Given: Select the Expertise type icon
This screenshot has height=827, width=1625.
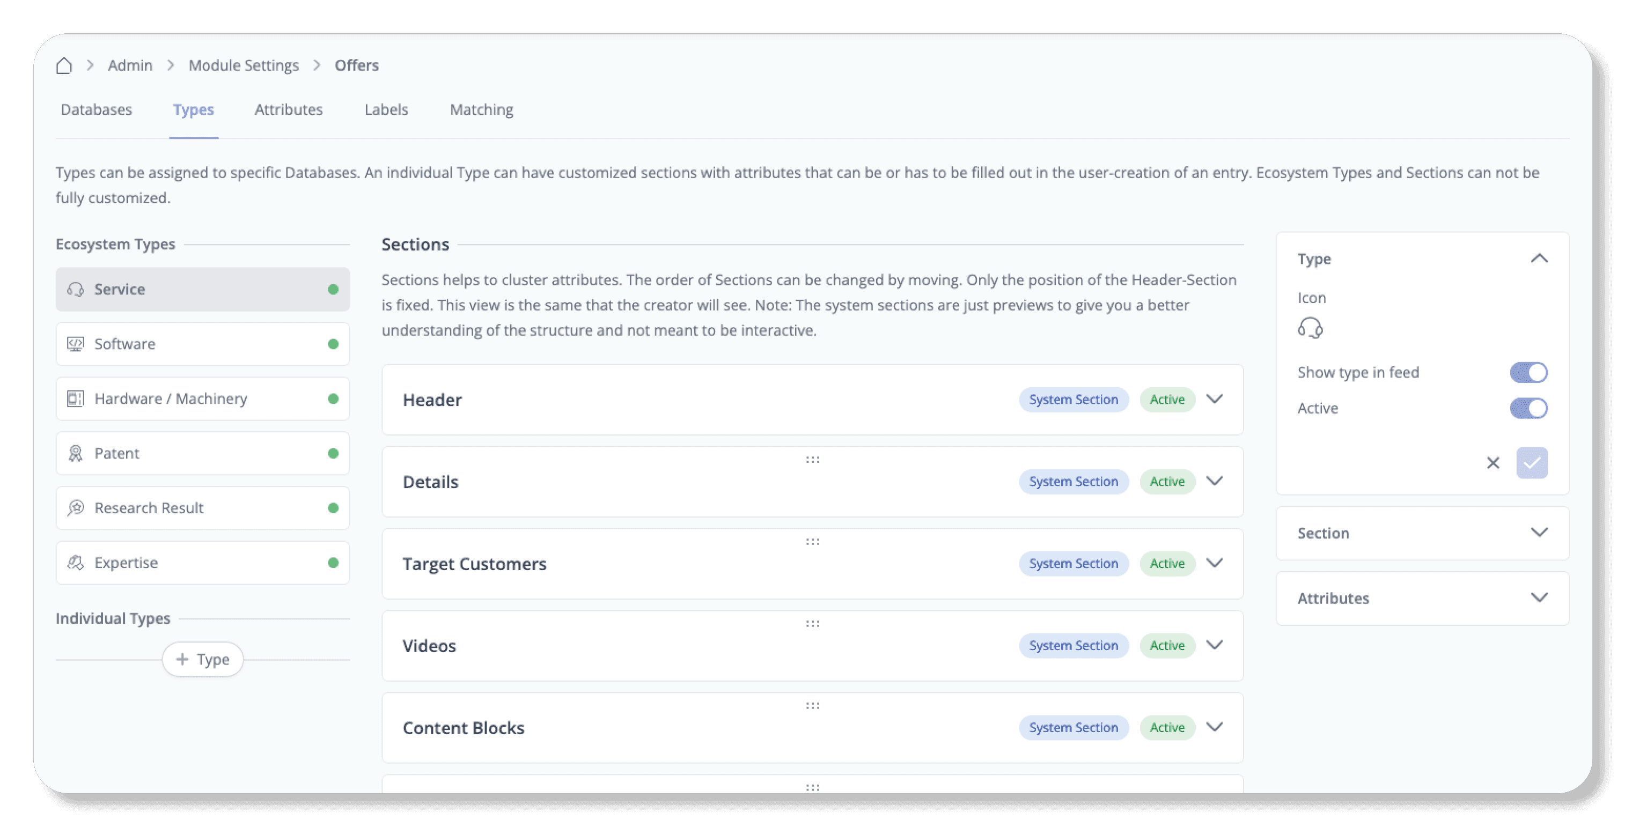Looking at the screenshot, I should click(x=76, y=563).
